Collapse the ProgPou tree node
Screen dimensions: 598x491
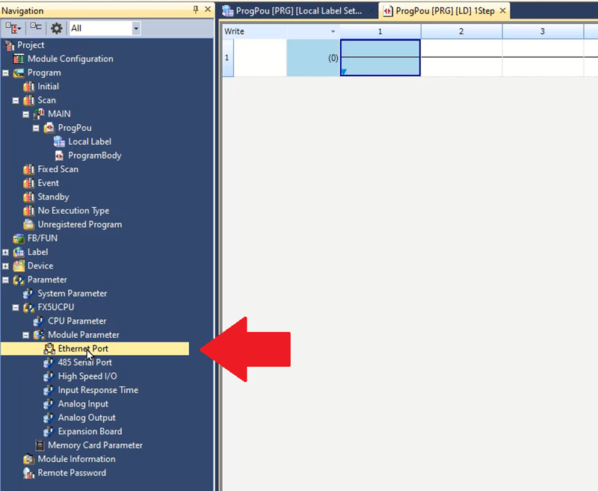click(x=36, y=128)
